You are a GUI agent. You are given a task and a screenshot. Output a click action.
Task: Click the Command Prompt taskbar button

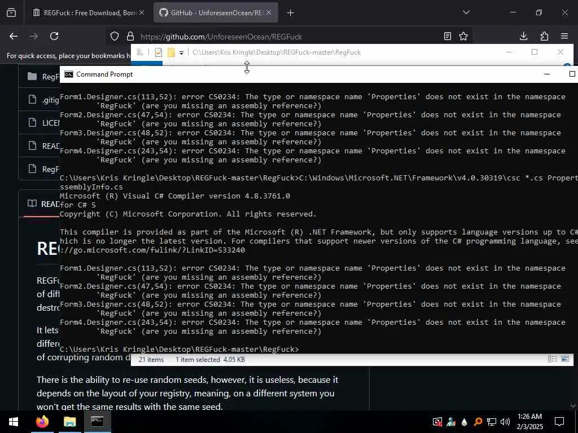(x=97, y=422)
